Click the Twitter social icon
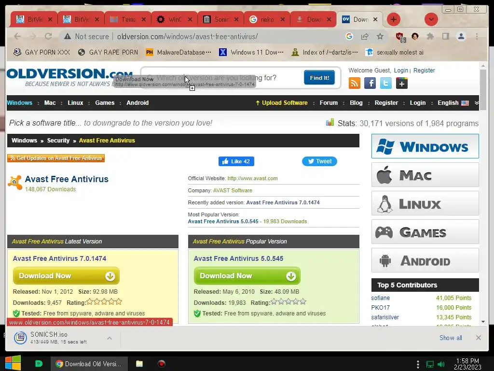This screenshot has height=371, width=494. click(x=385, y=83)
